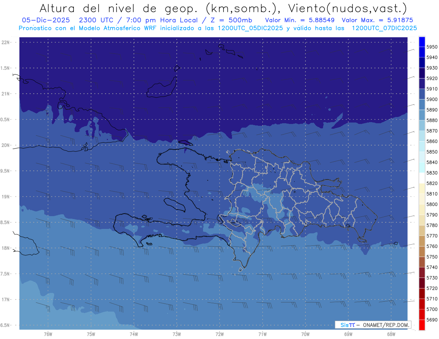Screen dimensions: 439x339
Task: Select the '21N' latitude label
Action: (x=6, y=94)
